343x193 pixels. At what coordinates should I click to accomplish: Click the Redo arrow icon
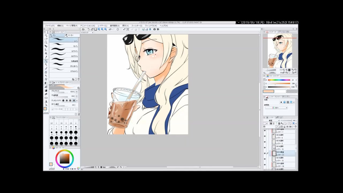113,29
